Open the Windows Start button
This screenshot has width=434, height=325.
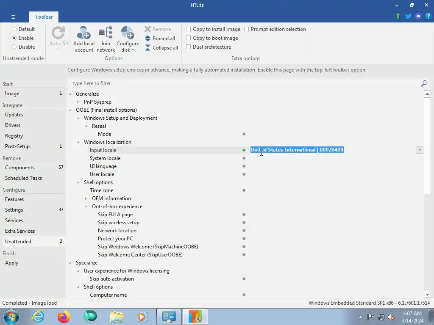pos(11,317)
